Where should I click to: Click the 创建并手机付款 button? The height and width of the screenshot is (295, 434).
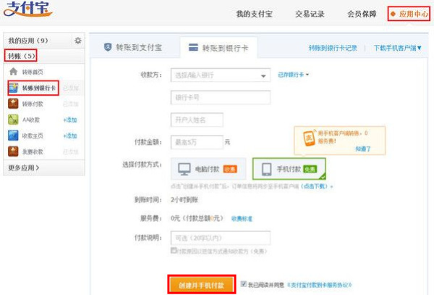coord(202,284)
